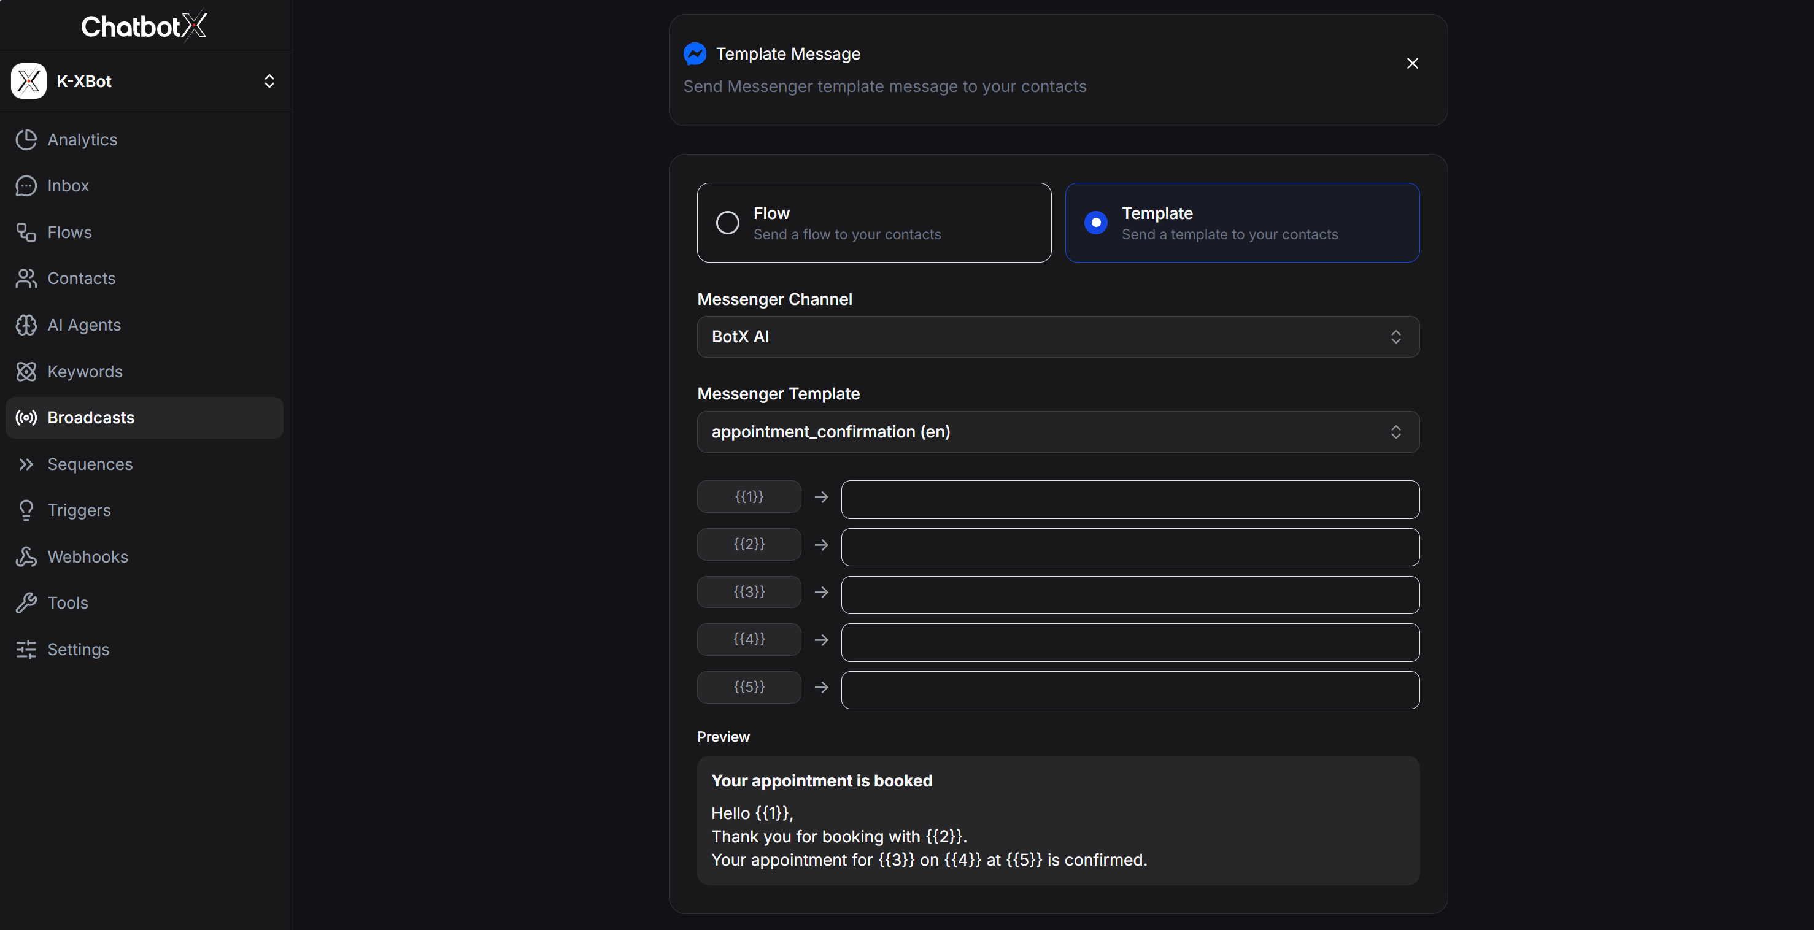Screen dimensions: 1814x930
Task: Click the 'Messenger Channel' label
Action: click(x=774, y=299)
